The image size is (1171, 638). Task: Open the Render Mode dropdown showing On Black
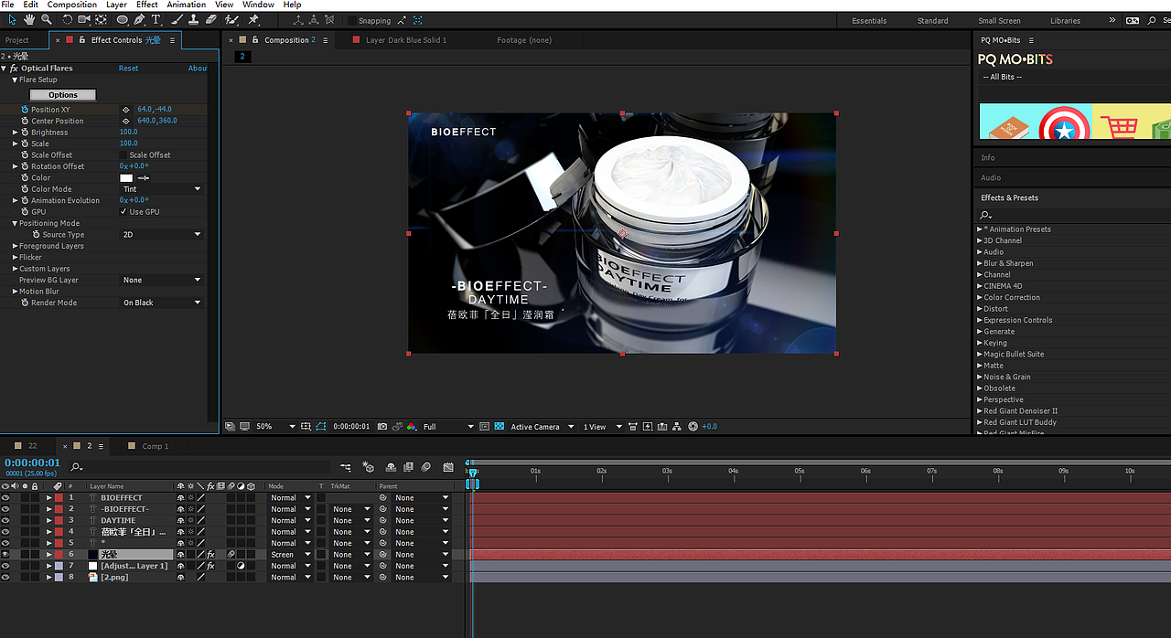point(162,303)
